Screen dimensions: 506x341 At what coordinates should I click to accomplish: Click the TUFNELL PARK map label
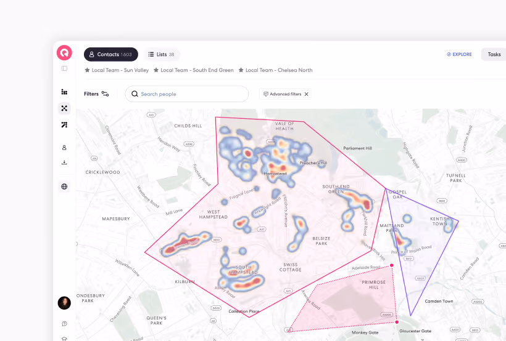456,178
